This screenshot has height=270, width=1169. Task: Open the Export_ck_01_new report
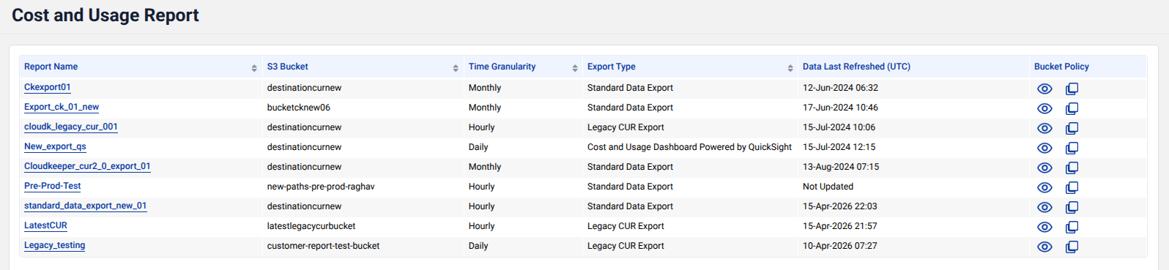[62, 107]
